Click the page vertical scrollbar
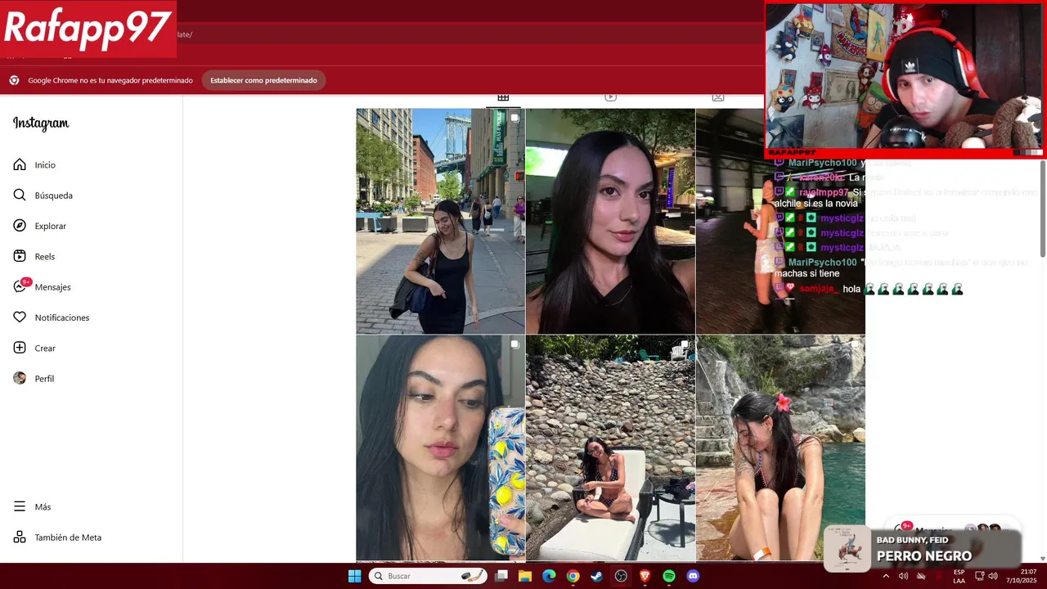This screenshot has height=589, width=1047. click(1042, 209)
